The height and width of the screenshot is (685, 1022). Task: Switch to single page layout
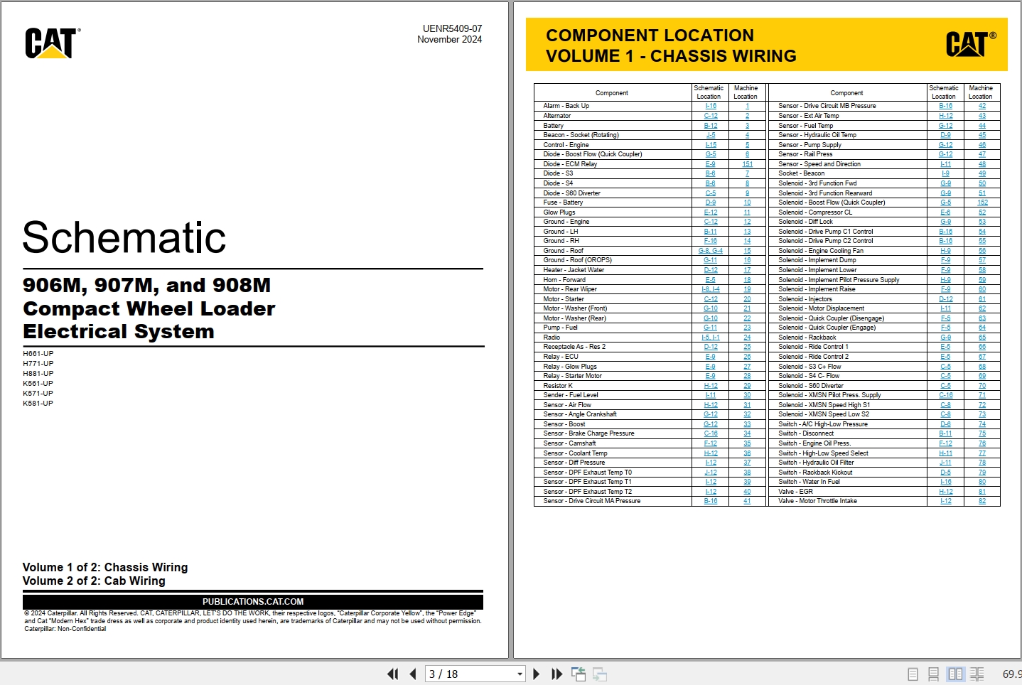pos(913,674)
